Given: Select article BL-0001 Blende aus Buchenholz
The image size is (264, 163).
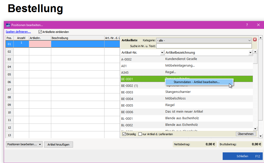Looking at the screenshot, I should tap(187, 118).
